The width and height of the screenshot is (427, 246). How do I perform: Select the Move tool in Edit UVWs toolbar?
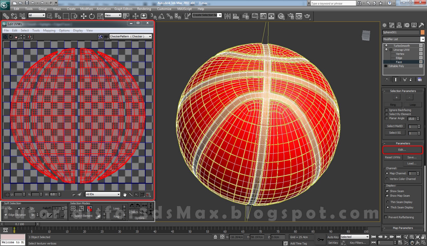pyautogui.click(x=5, y=37)
